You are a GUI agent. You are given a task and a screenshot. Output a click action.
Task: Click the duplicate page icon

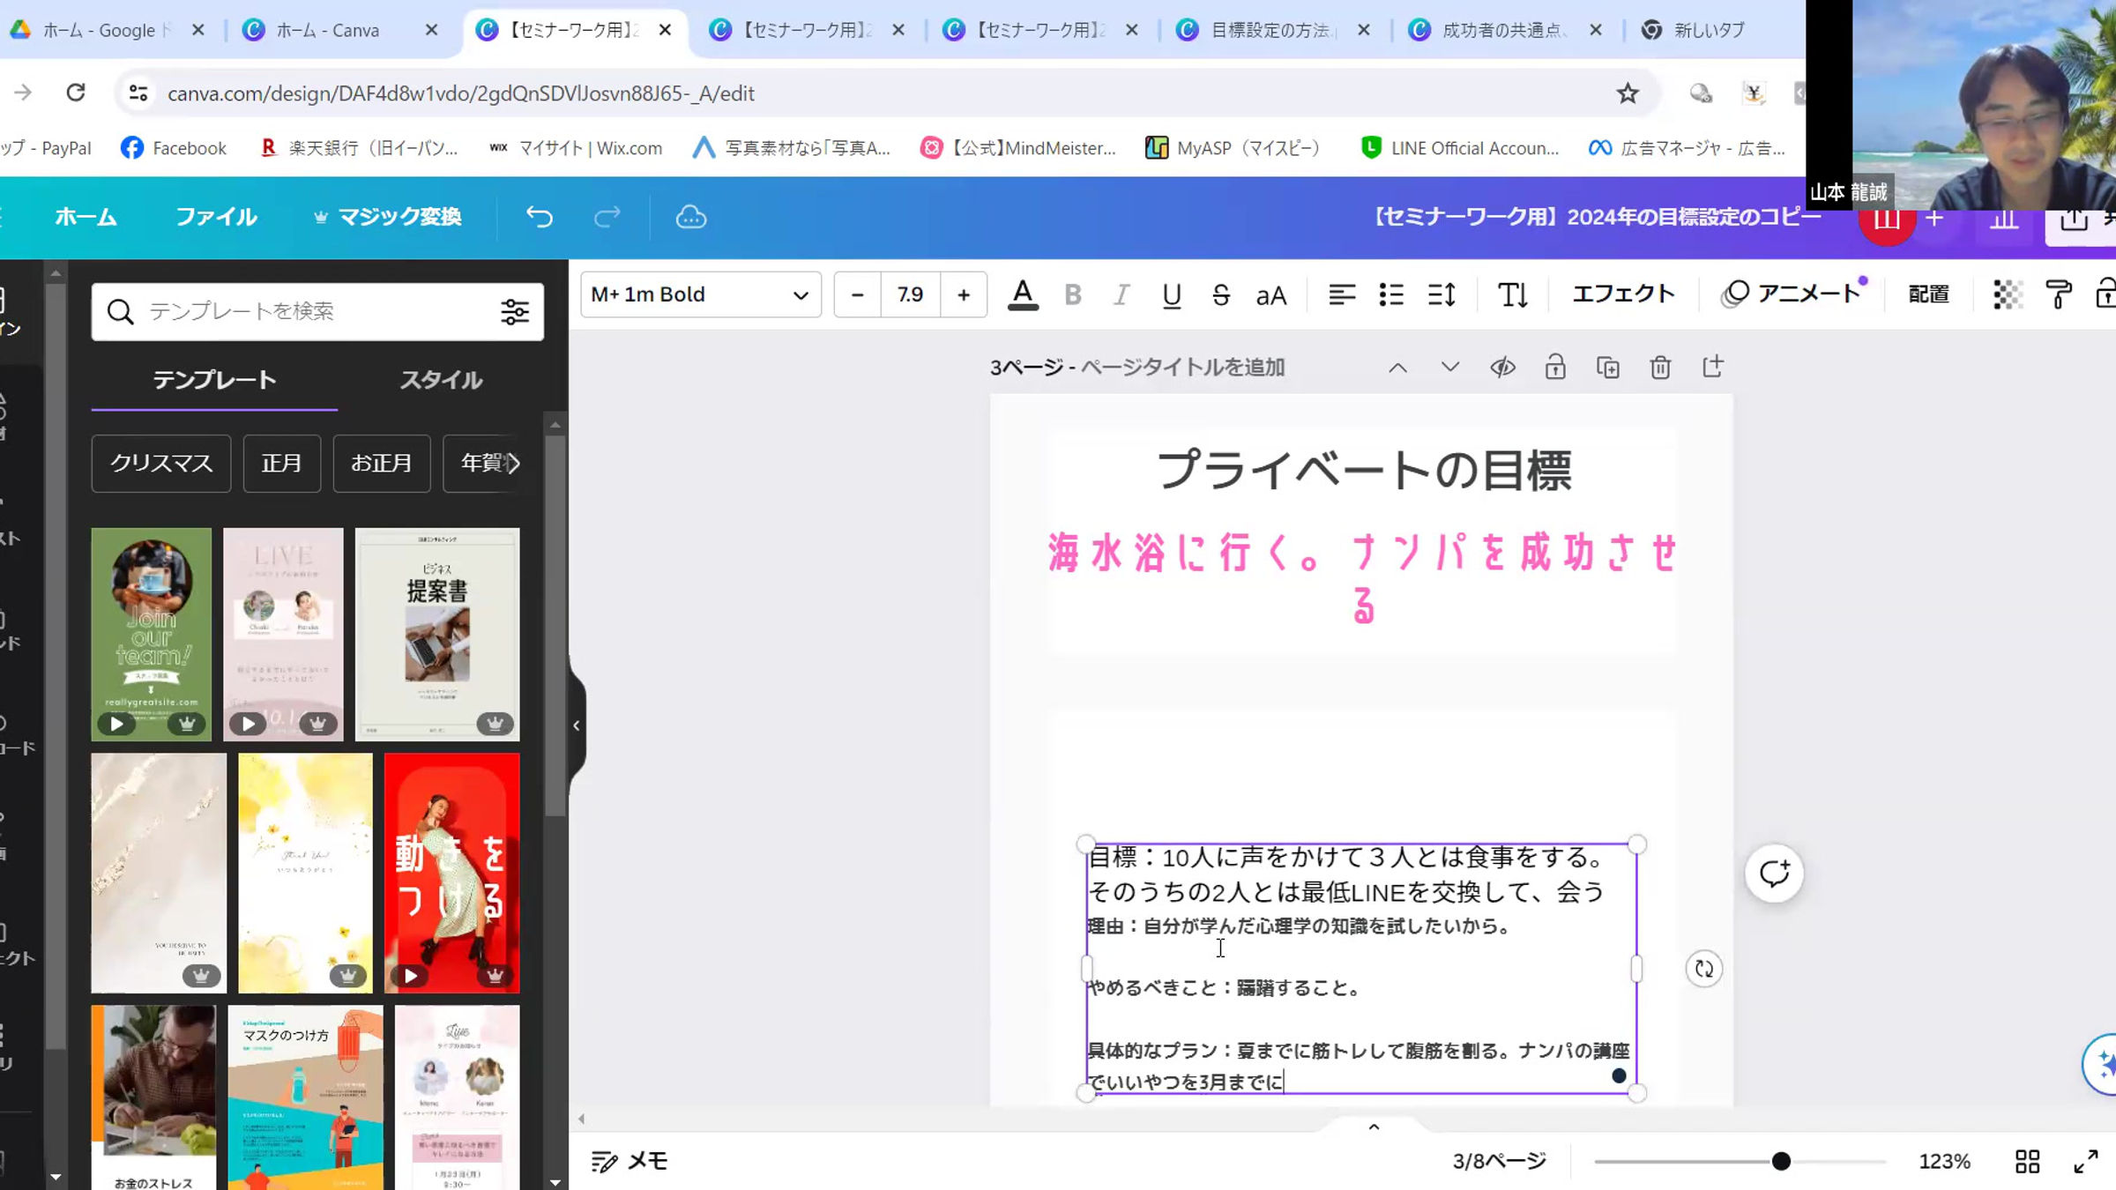tap(1608, 368)
